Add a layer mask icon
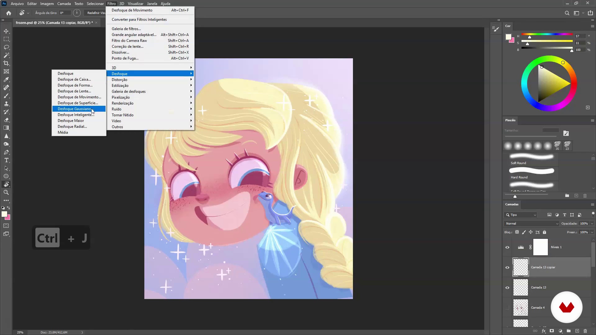This screenshot has width=596, height=335. click(552, 331)
